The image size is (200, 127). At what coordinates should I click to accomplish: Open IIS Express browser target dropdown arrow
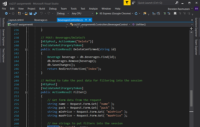[x=132, y=13]
